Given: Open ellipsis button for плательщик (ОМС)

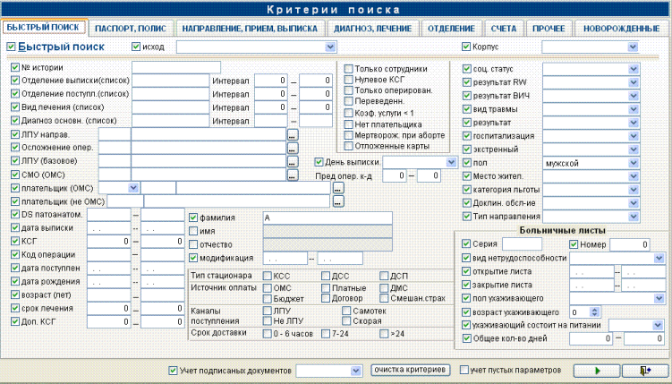Looking at the screenshot, I should (x=338, y=188).
